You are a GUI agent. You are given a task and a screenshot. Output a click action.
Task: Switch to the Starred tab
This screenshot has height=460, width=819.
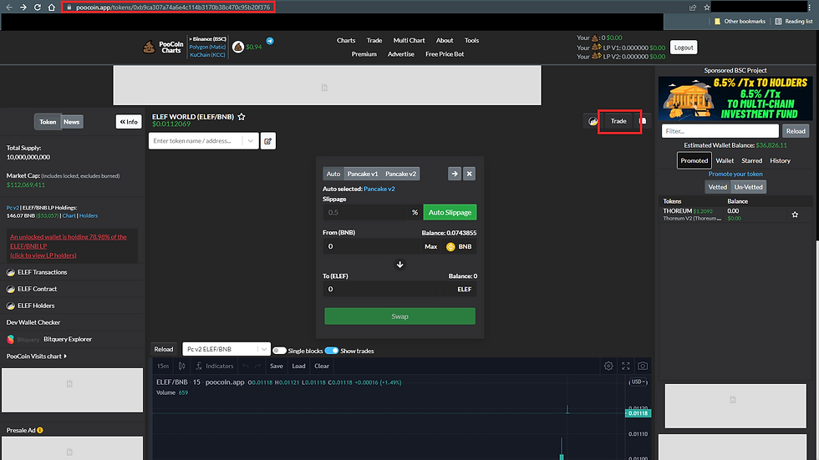[751, 160]
